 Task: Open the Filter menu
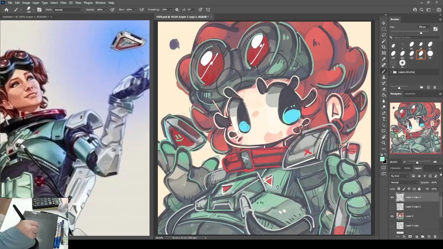[63, 3]
